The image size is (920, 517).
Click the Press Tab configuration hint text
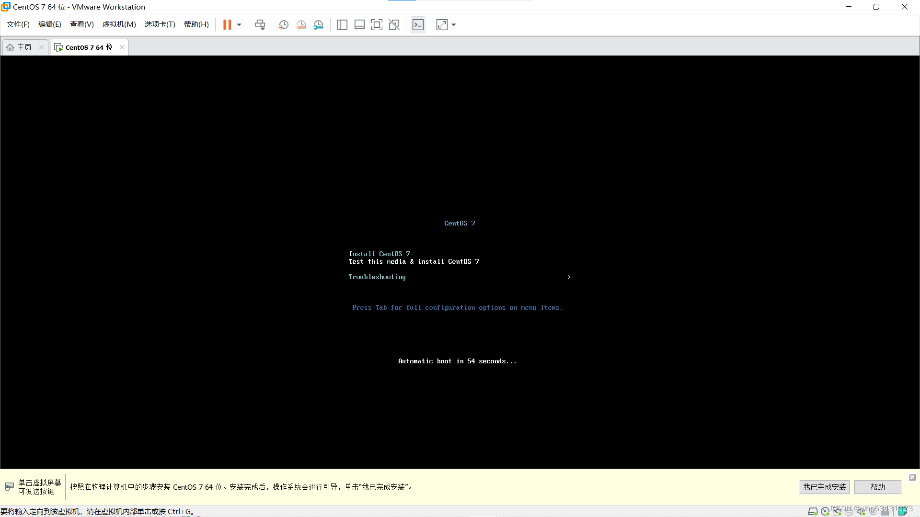coord(458,307)
